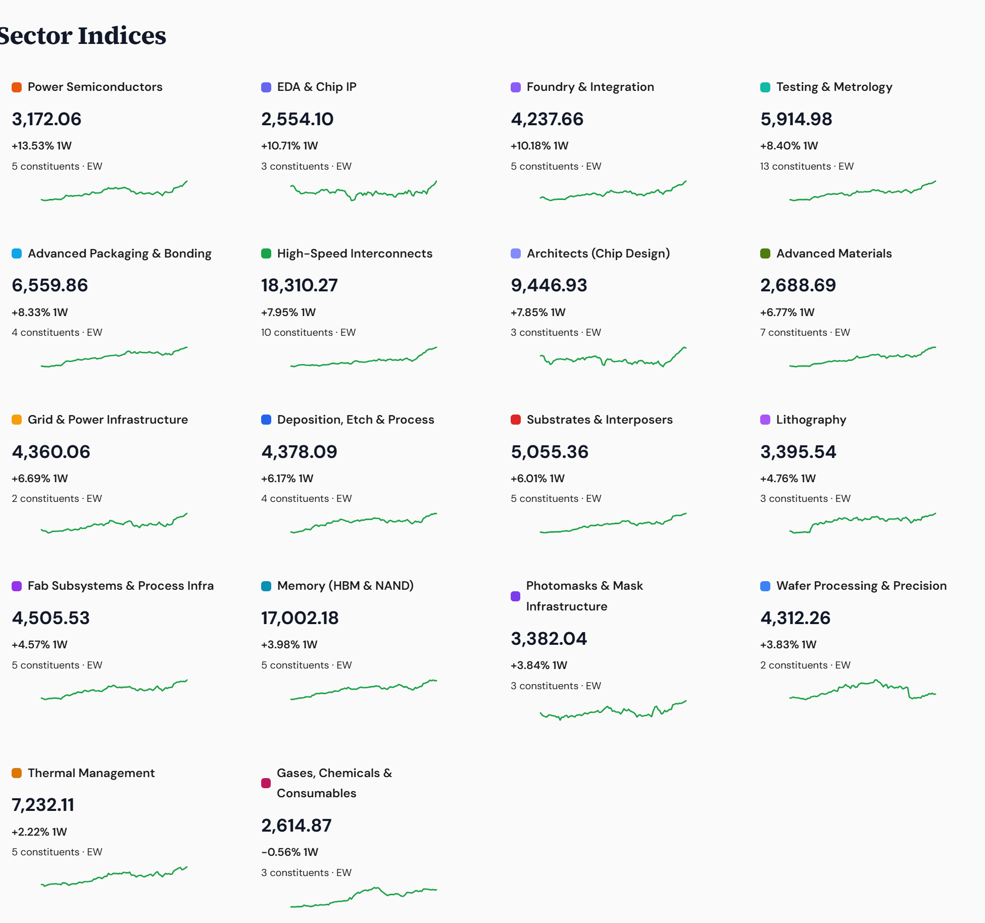The image size is (985, 923).
Task: Click the orange Power Semiconductors color dot
Action: [x=16, y=87]
